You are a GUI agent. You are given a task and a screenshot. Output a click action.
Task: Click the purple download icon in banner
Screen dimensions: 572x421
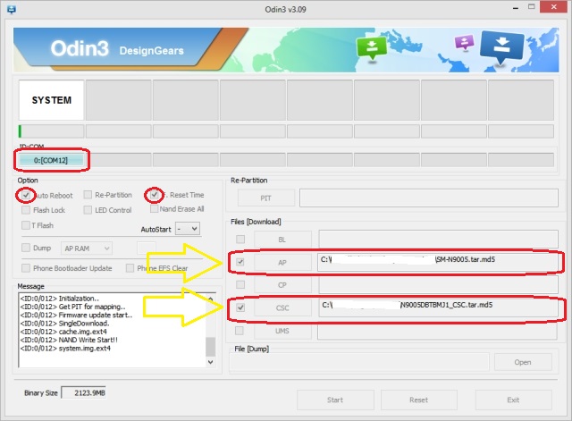[x=463, y=43]
